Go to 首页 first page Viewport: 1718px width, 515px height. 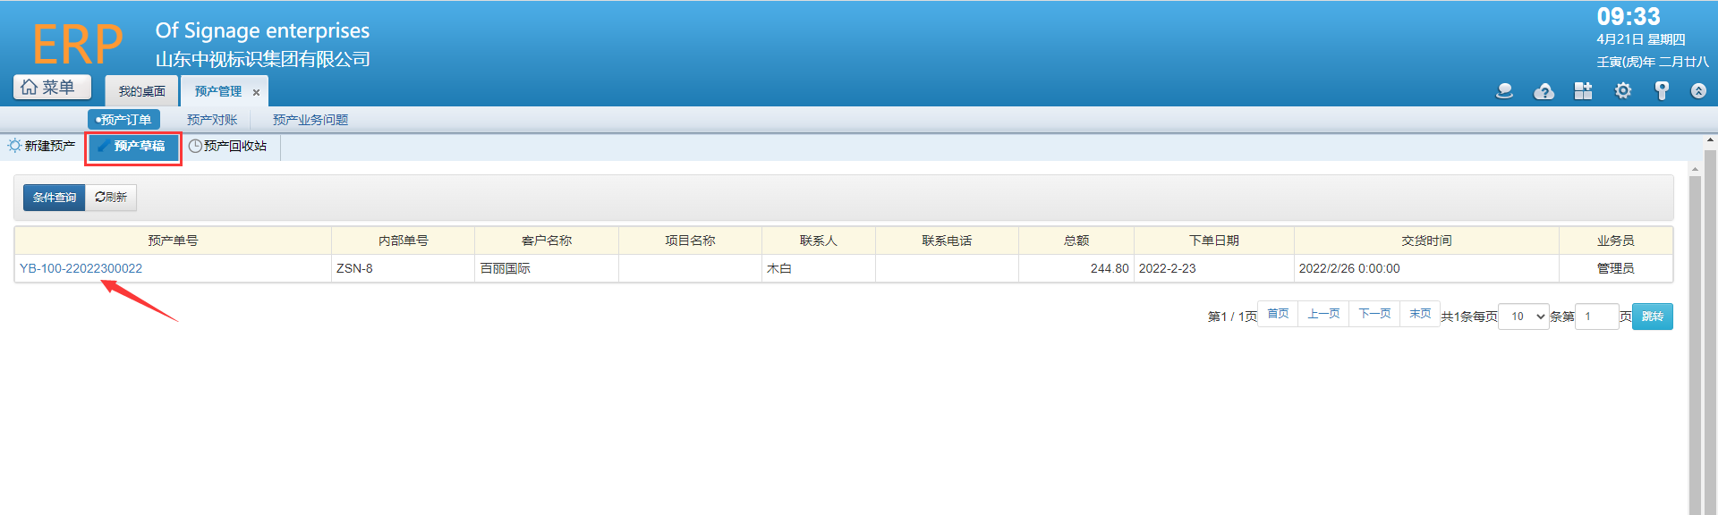point(1278,314)
